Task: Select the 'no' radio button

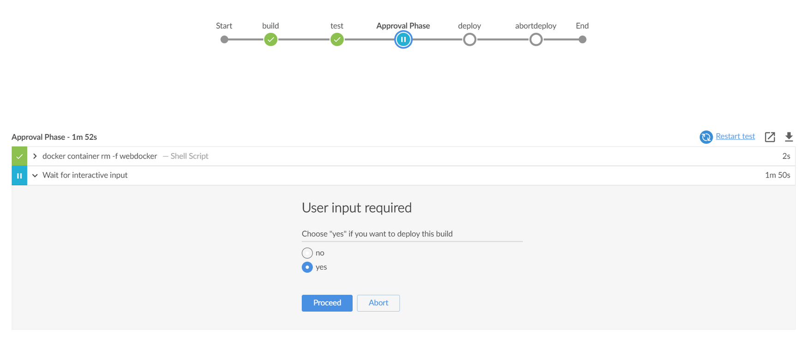Action: [x=307, y=253]
